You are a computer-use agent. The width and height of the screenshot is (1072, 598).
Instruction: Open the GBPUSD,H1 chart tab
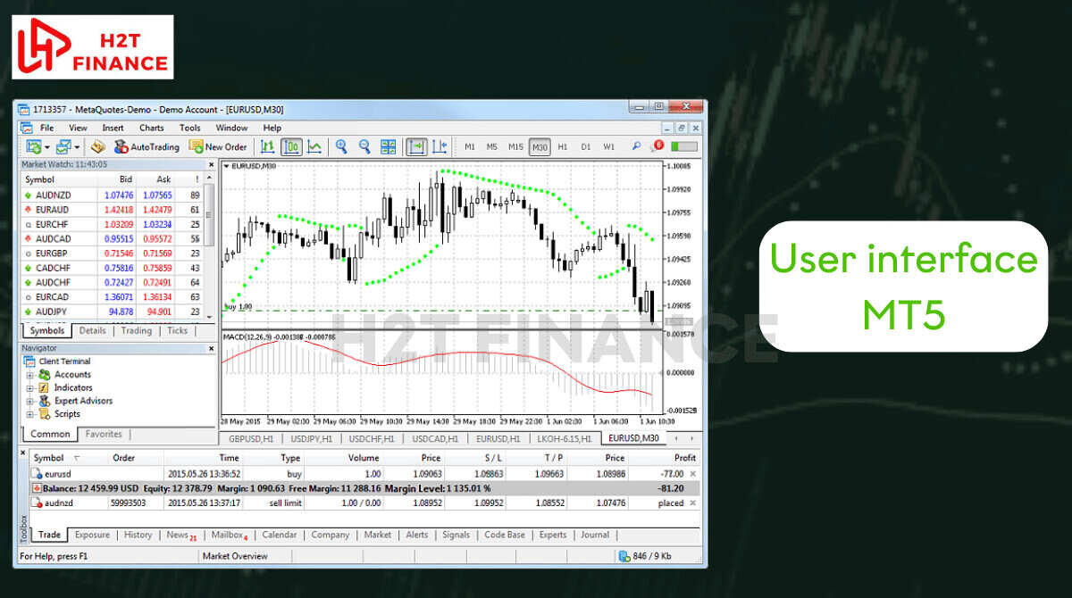tap(251, 438)
